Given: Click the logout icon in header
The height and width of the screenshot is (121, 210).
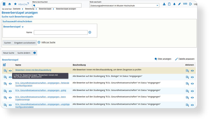Looking at the screenshot, I should 190,4.
